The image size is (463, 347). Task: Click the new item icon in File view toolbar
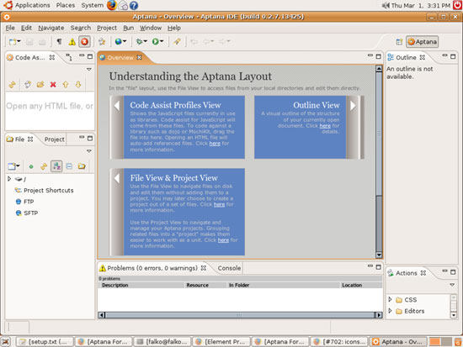pos(13,166)
